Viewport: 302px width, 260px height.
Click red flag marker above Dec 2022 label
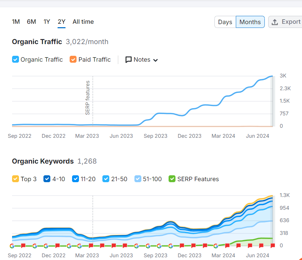(57, 246)
